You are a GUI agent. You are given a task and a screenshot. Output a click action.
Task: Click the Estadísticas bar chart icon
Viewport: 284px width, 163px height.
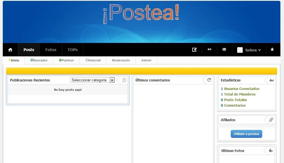click(x=271, y=80)
